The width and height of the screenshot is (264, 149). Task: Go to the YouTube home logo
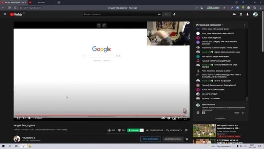click(x=16, y=14)
